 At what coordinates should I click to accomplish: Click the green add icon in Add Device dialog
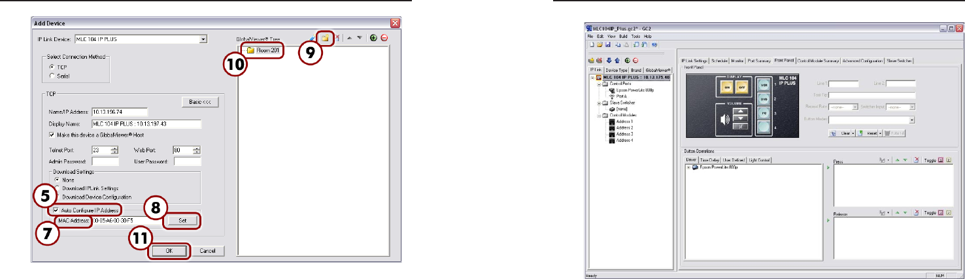[x=373, y=39]
